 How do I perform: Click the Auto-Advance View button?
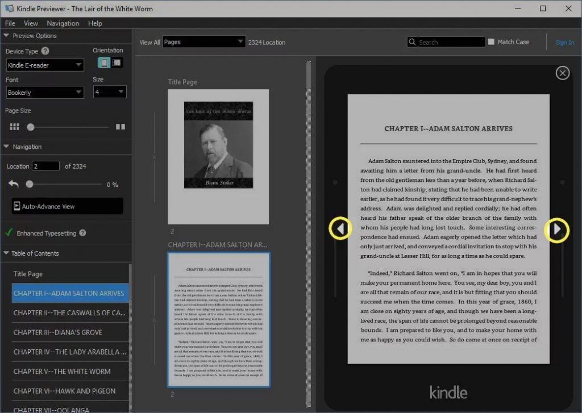pos(68,206)
